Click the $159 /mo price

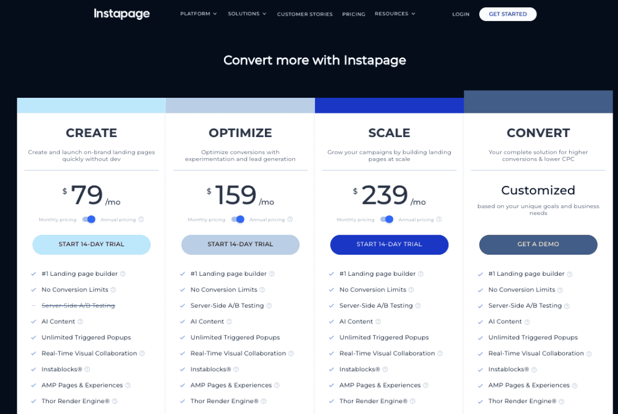240,195
